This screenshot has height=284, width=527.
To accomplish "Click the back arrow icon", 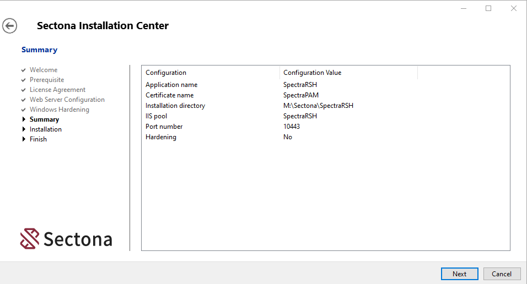I will [10, 26].
